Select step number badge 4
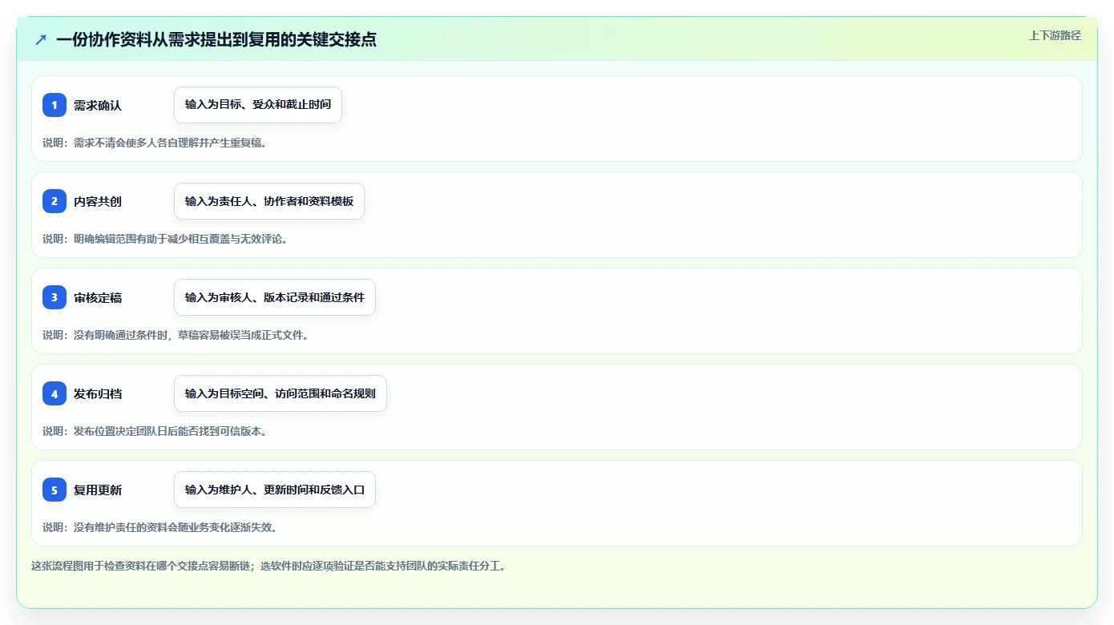The image size is (1114, 625). point(54,393)
